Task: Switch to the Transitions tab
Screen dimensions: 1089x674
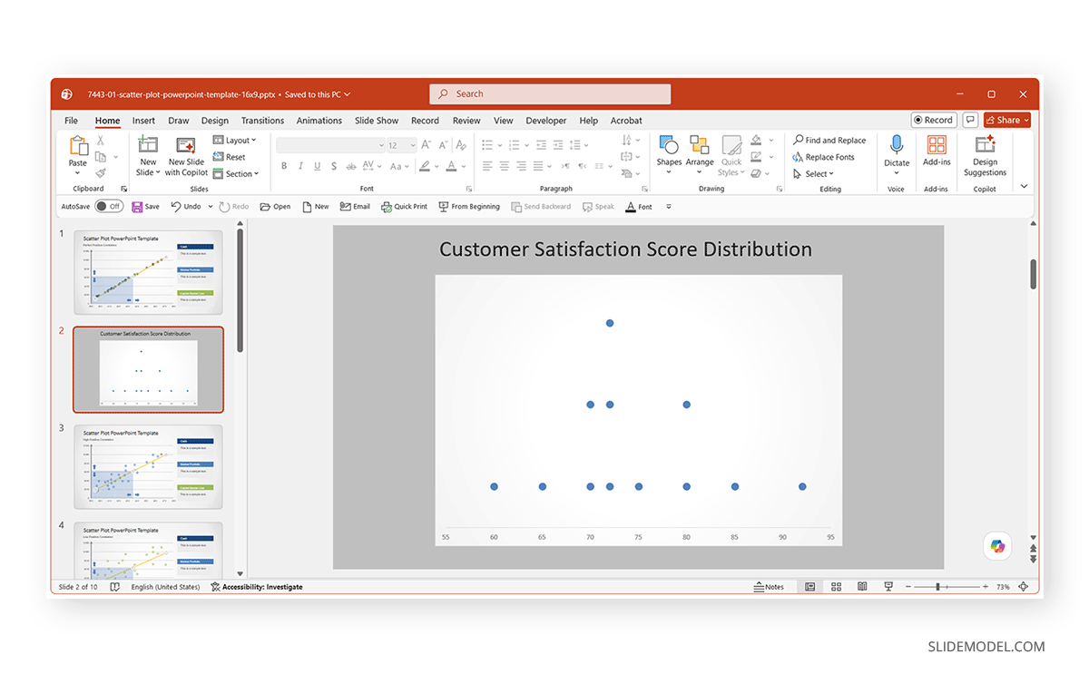Action: click(x=262, y=121)
